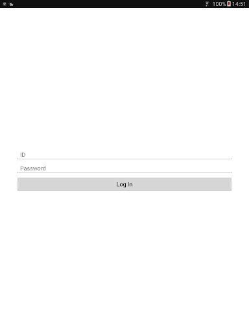Click the empty status bar center area

pyautogui.click(x=109, y=4)
